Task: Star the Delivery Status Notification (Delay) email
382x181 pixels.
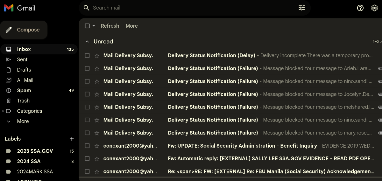Action: 97,56
